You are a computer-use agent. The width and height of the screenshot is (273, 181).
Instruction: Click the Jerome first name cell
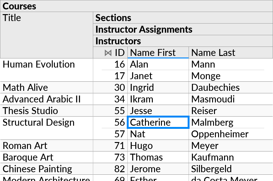[145, 169]
